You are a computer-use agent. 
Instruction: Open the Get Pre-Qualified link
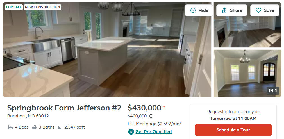click(154, 132)
